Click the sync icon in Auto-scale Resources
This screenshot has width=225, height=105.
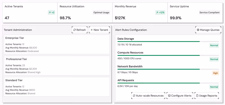[x=134, y=95]
